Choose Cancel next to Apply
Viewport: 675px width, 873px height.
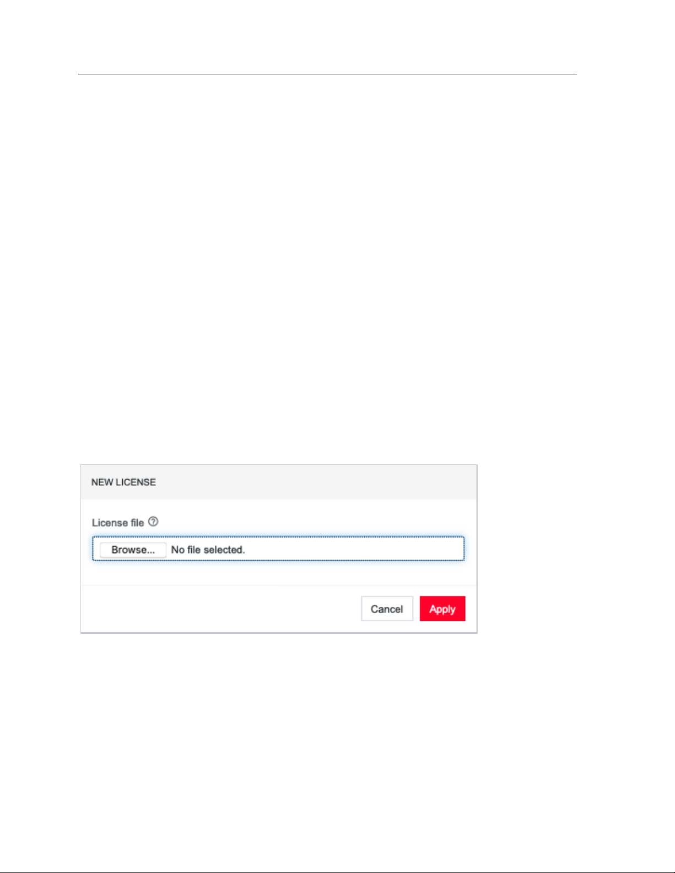pyautogui.click(x=387, y=609)
